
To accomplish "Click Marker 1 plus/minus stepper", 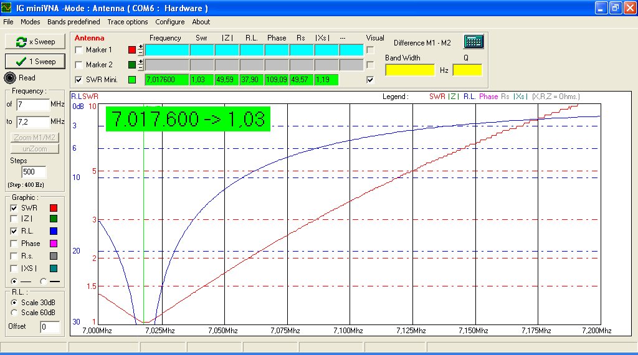I will tap(141, 50).
